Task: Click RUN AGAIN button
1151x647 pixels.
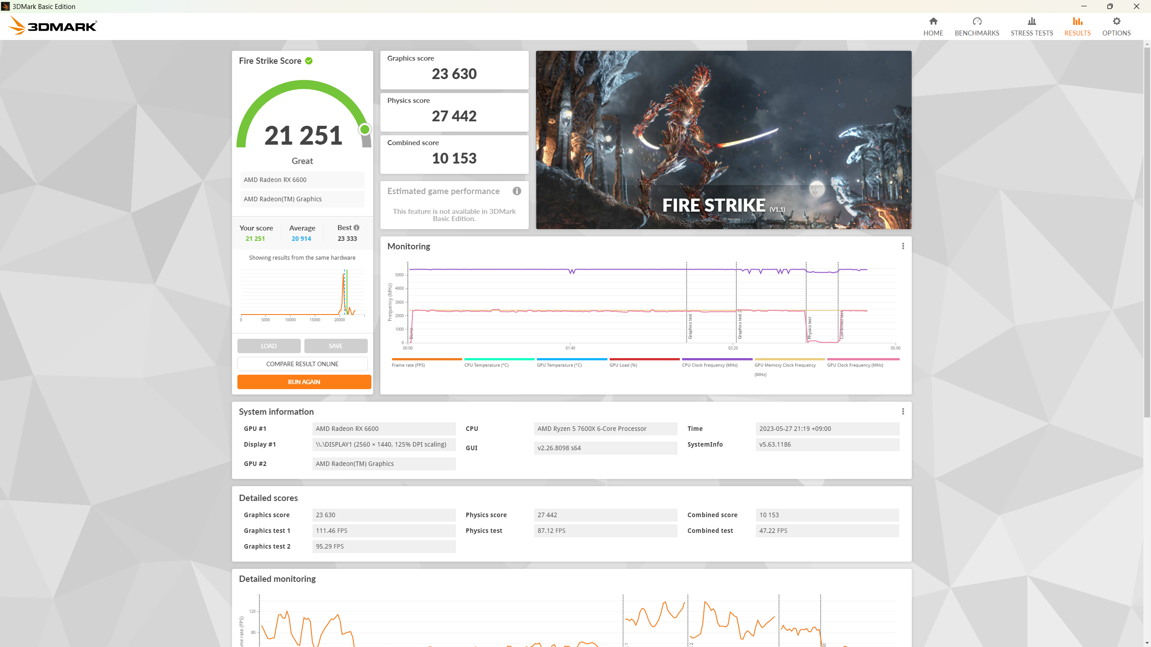Action: click(304, 381)
